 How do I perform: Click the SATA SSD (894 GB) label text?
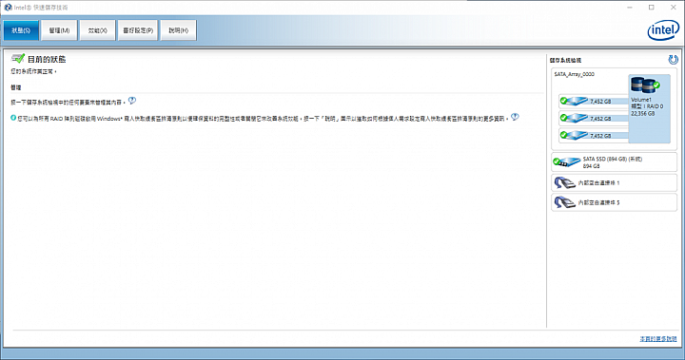612,160
